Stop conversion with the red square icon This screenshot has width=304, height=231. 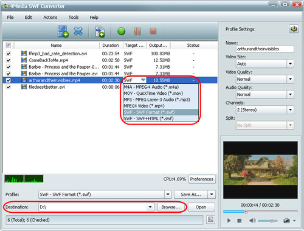(153, 31)
